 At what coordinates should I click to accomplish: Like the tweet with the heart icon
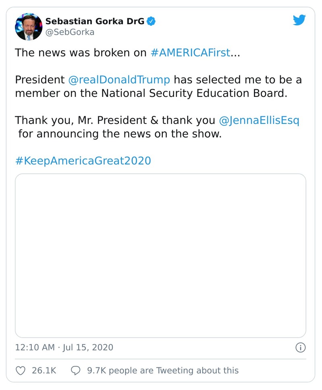point(20,370)
